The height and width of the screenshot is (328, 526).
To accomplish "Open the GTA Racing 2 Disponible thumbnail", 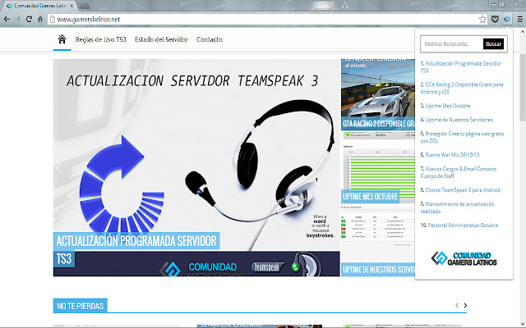I will (x=378, y=95).
